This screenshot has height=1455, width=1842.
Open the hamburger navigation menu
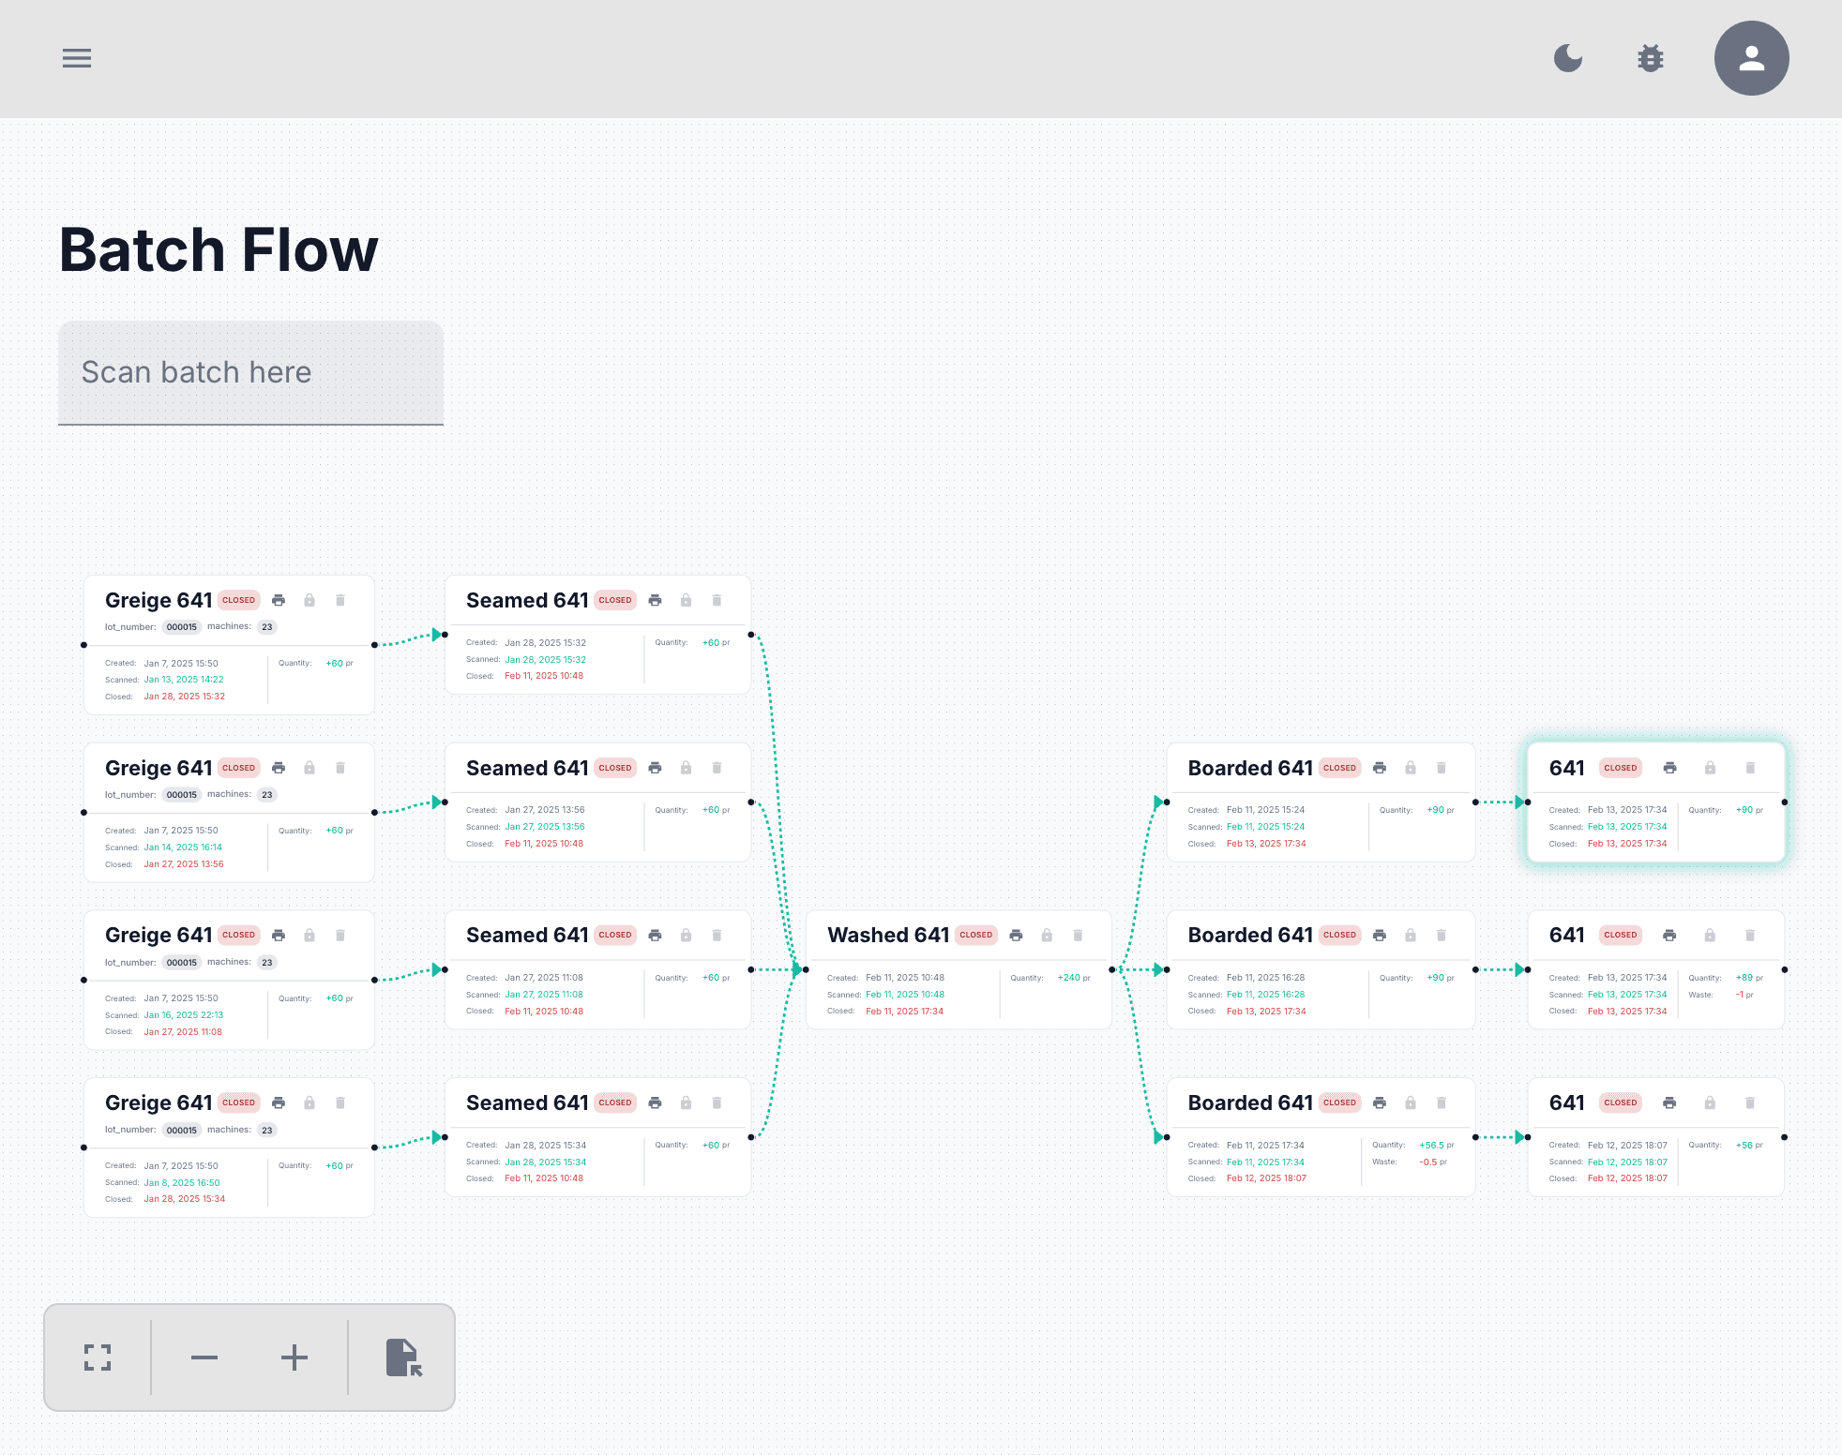click(77, 58)
